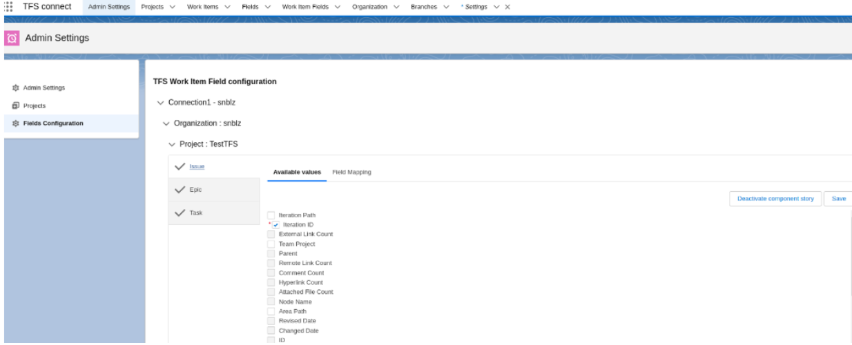
Task: Open the Organization navigation tab
Action: 371,6
